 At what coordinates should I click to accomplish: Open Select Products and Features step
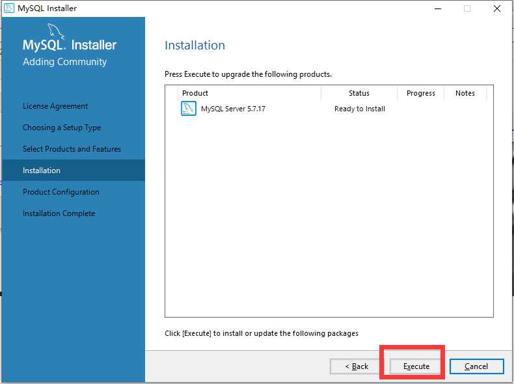point(72,149)
